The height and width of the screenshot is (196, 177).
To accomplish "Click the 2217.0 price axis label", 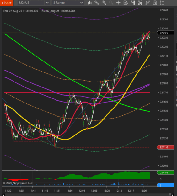I will [164, 93].
